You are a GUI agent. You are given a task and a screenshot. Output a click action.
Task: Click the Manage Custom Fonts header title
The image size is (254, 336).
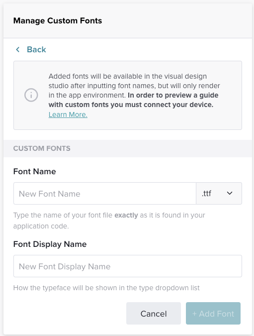[x=58, y=20]
